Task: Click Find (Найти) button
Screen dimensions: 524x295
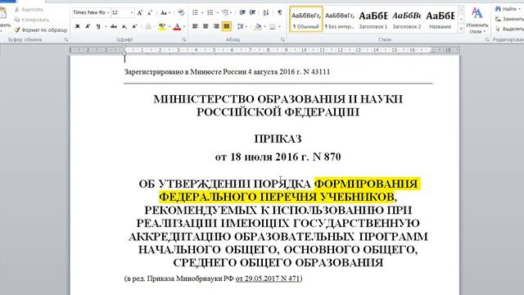Action: (507, 9)
